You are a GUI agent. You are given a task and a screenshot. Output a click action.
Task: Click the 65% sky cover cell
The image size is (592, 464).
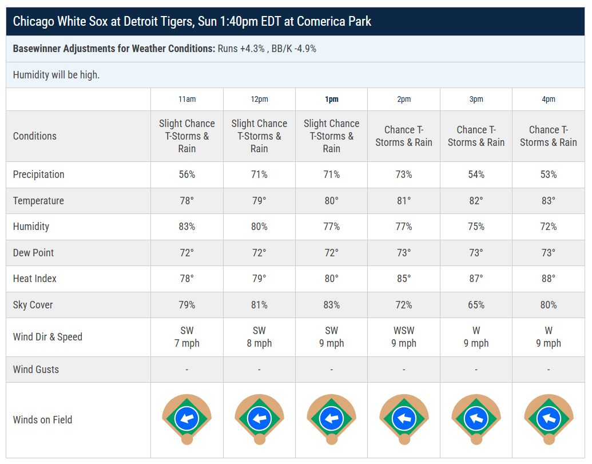(476, 305)
